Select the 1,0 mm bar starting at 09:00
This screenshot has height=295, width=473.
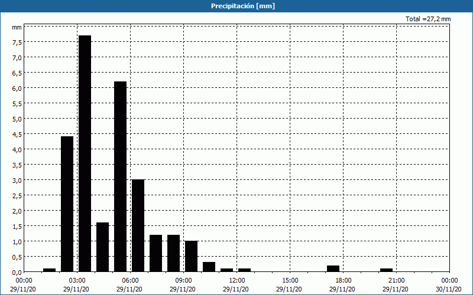191,257
